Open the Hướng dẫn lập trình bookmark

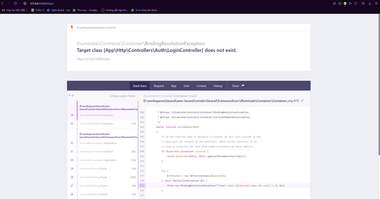[x=115, y=10]
